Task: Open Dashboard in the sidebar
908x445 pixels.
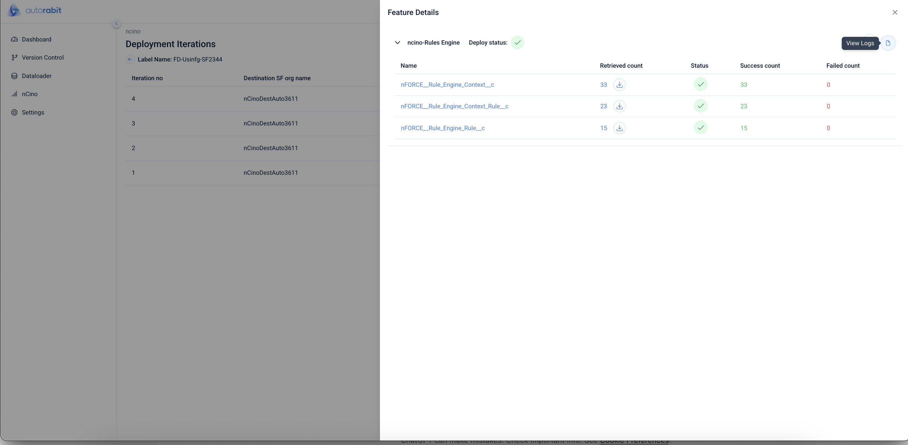Action: tap(36, 39)
